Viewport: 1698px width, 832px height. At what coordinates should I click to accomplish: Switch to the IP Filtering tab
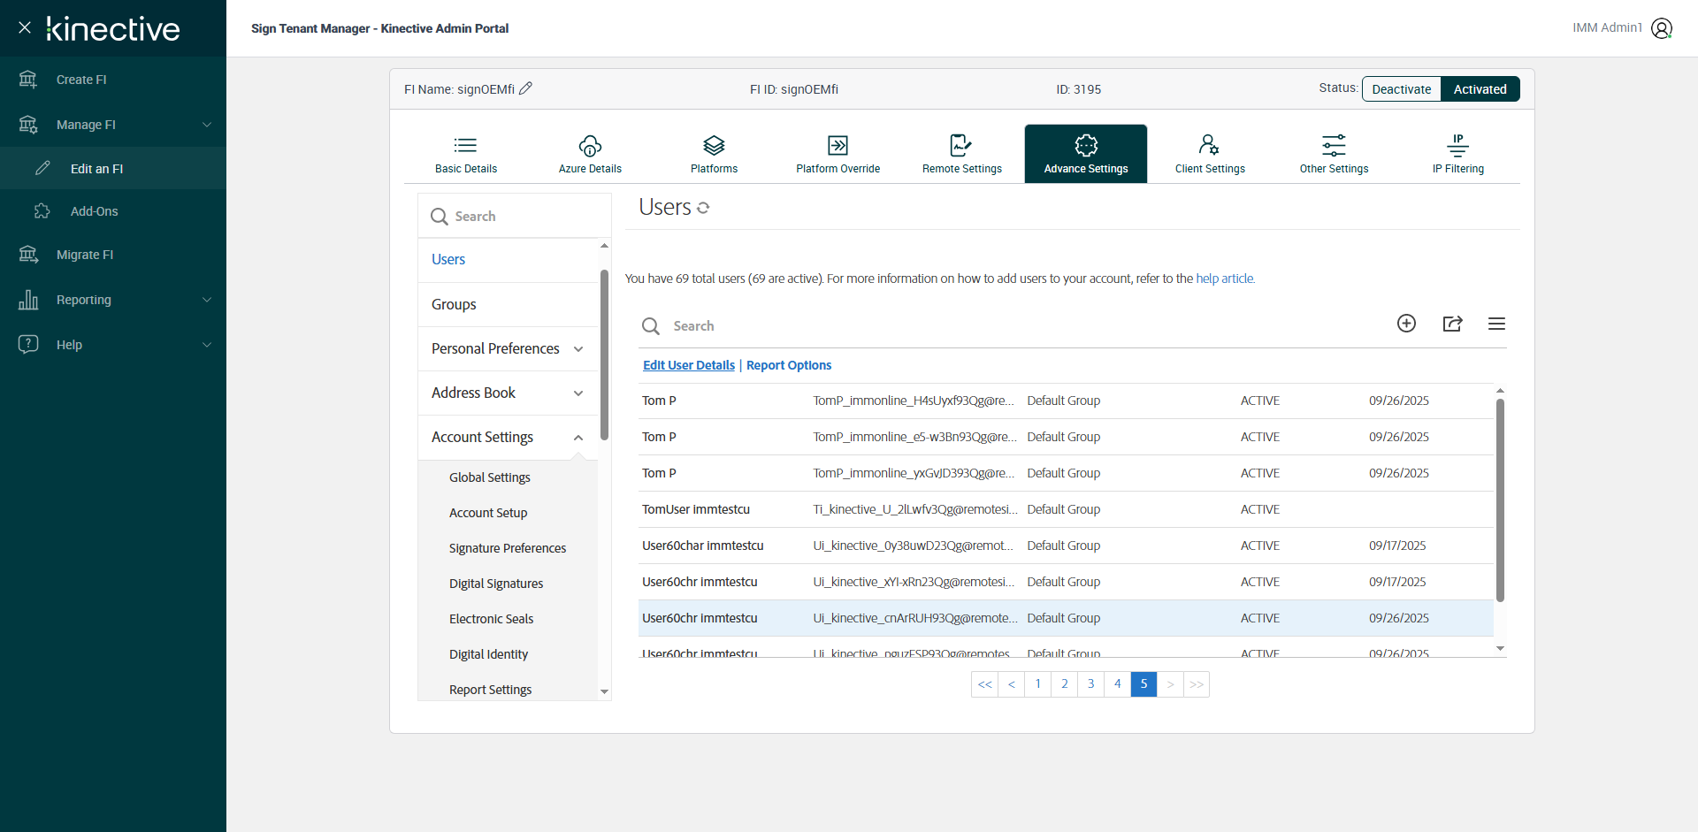(1457, 154)
